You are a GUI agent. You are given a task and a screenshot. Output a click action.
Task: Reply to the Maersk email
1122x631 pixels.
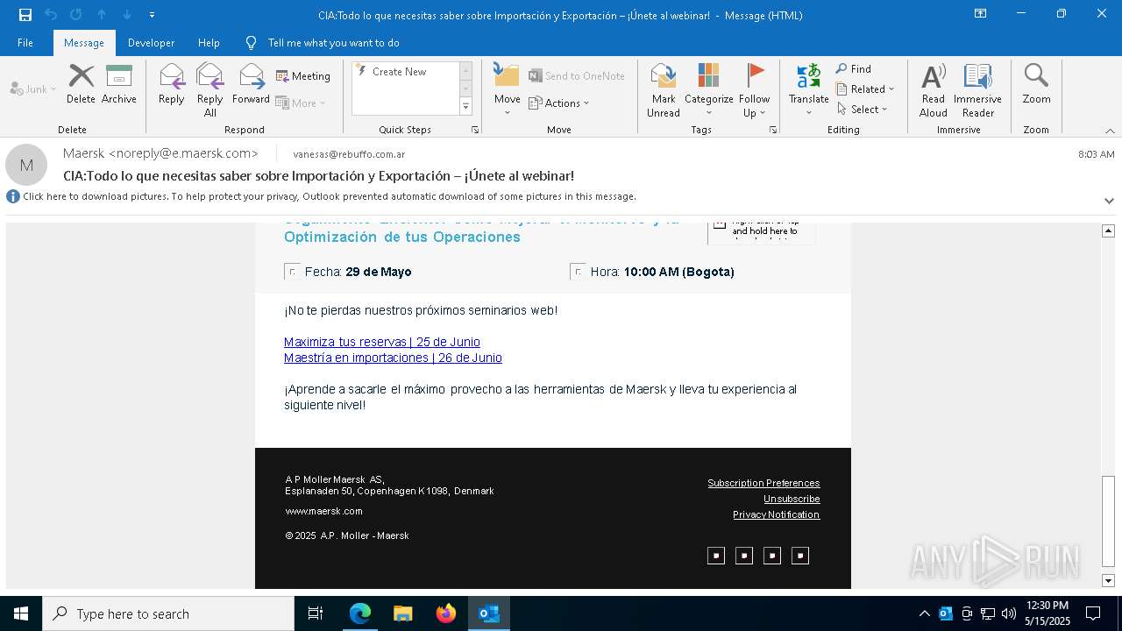tap(172, 85)
